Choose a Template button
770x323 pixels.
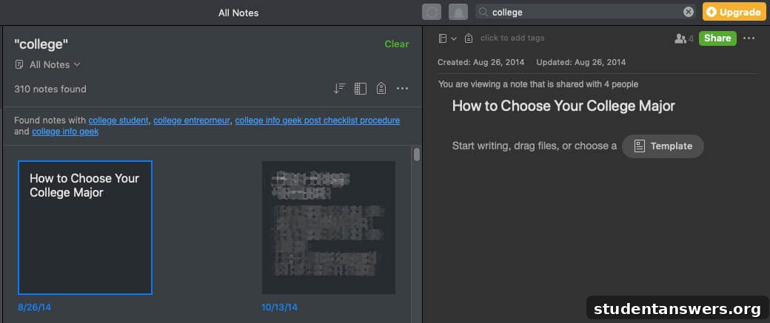[x=663, y=146]
